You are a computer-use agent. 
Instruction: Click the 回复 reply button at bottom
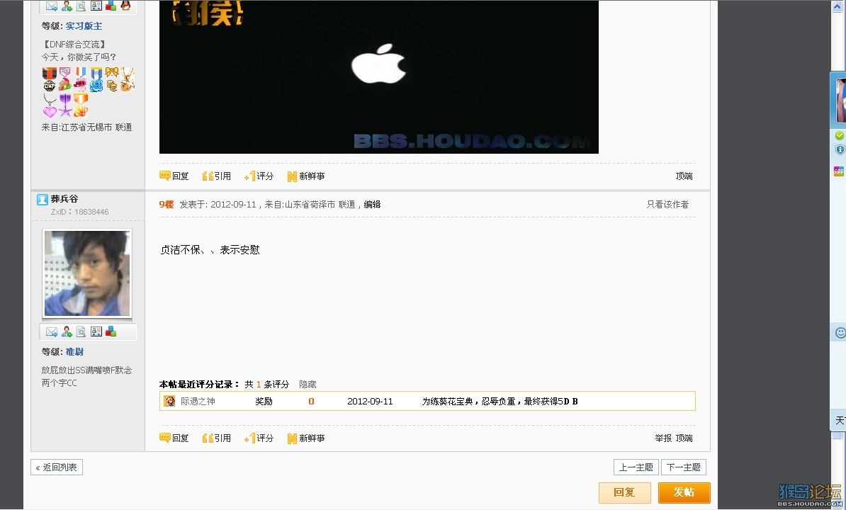point(624,493)
